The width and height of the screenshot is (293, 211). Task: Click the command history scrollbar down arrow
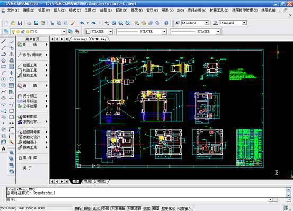pos(289,195)
